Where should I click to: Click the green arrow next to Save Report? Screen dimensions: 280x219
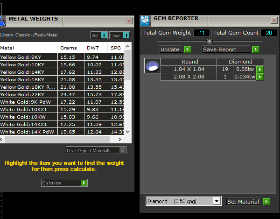(255, 49)
